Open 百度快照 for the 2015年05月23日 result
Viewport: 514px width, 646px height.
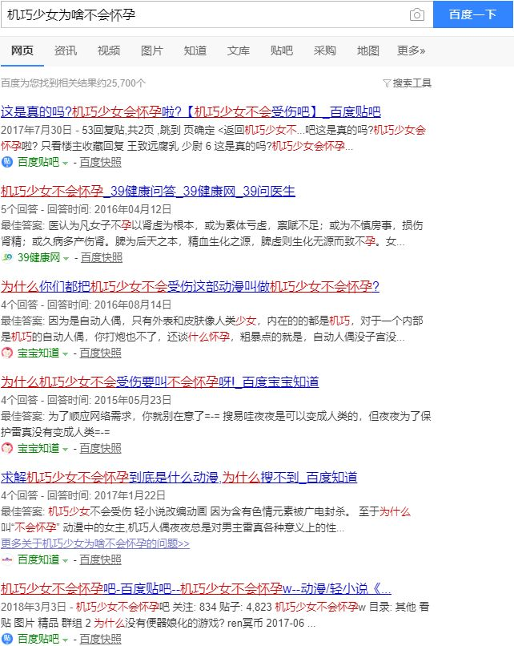pyautogui.click(x=100, y=448)
